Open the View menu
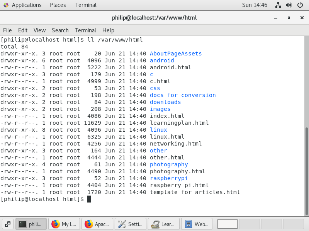 [39, 30]
